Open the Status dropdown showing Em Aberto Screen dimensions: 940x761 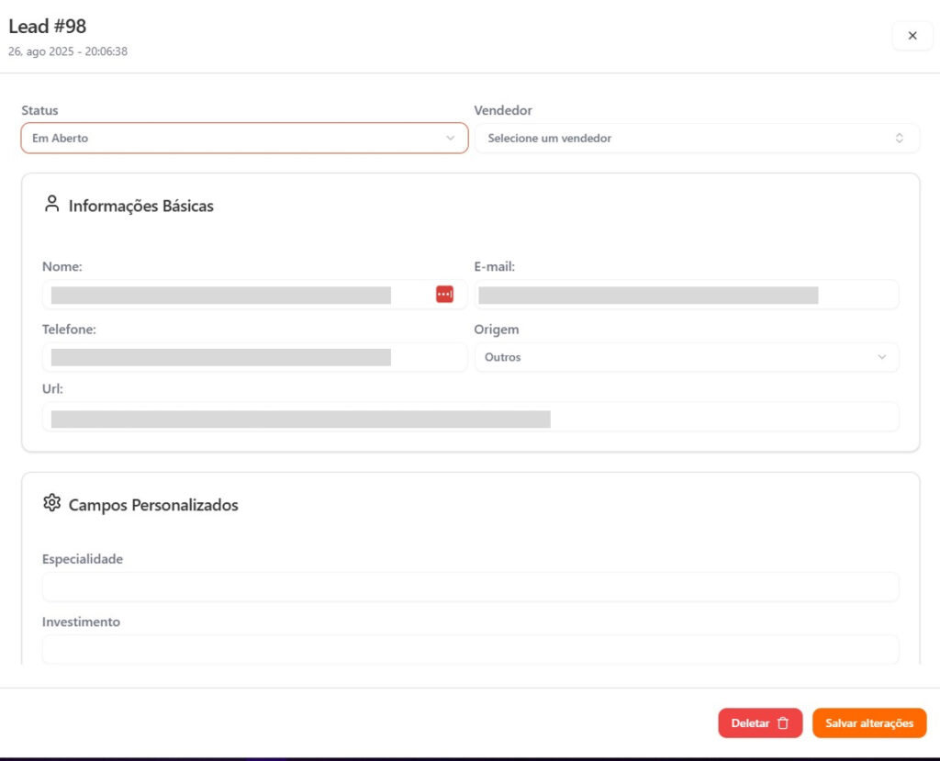pos(244,139)
